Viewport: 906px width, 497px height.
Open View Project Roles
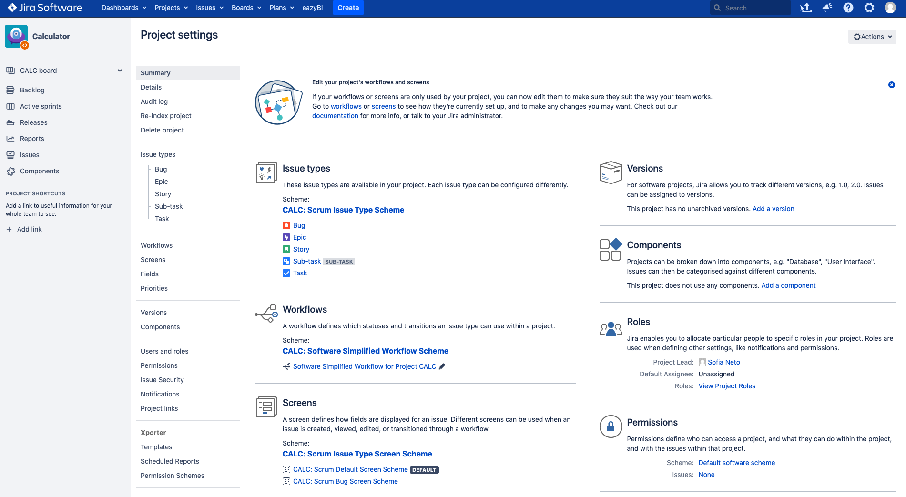click(727, 386)
